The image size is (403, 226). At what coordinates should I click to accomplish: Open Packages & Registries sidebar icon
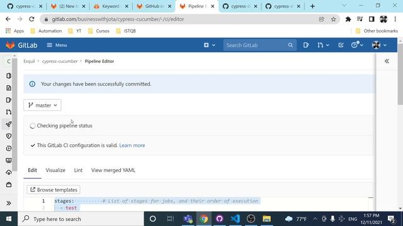pos(8,185)
